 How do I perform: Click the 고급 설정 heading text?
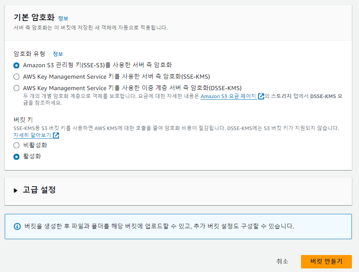[39, 190]
